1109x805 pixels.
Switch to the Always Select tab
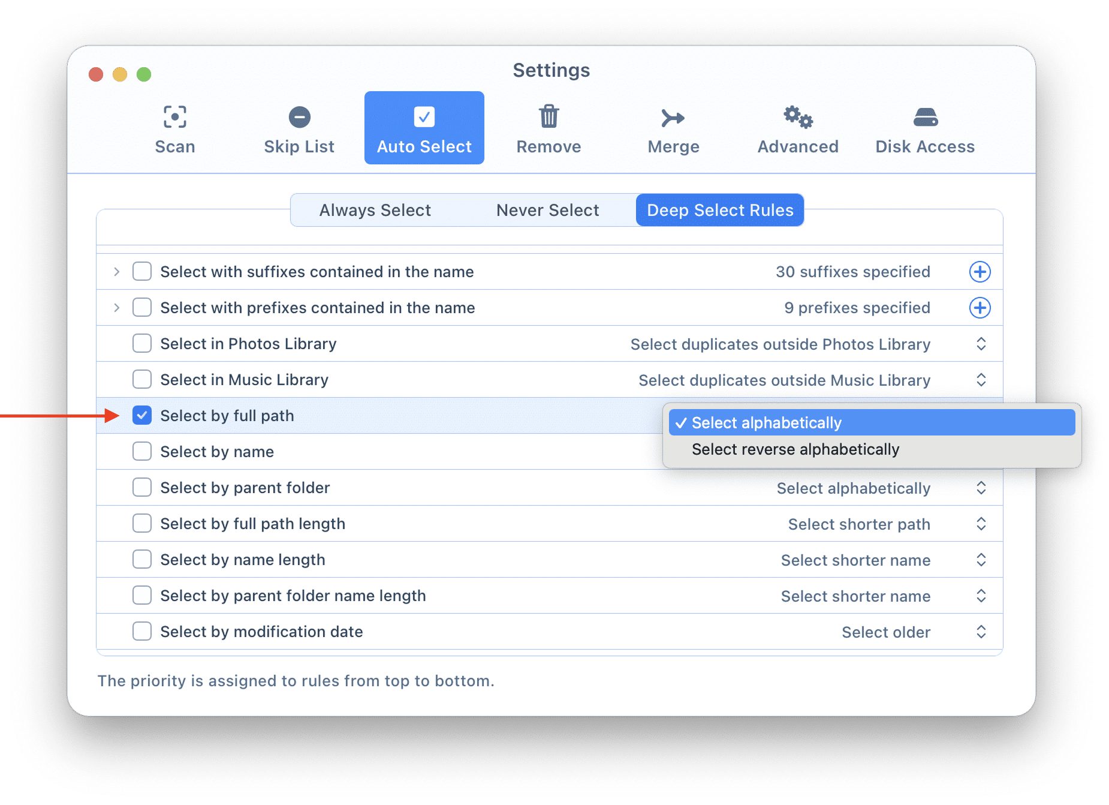tap(375, 211)
